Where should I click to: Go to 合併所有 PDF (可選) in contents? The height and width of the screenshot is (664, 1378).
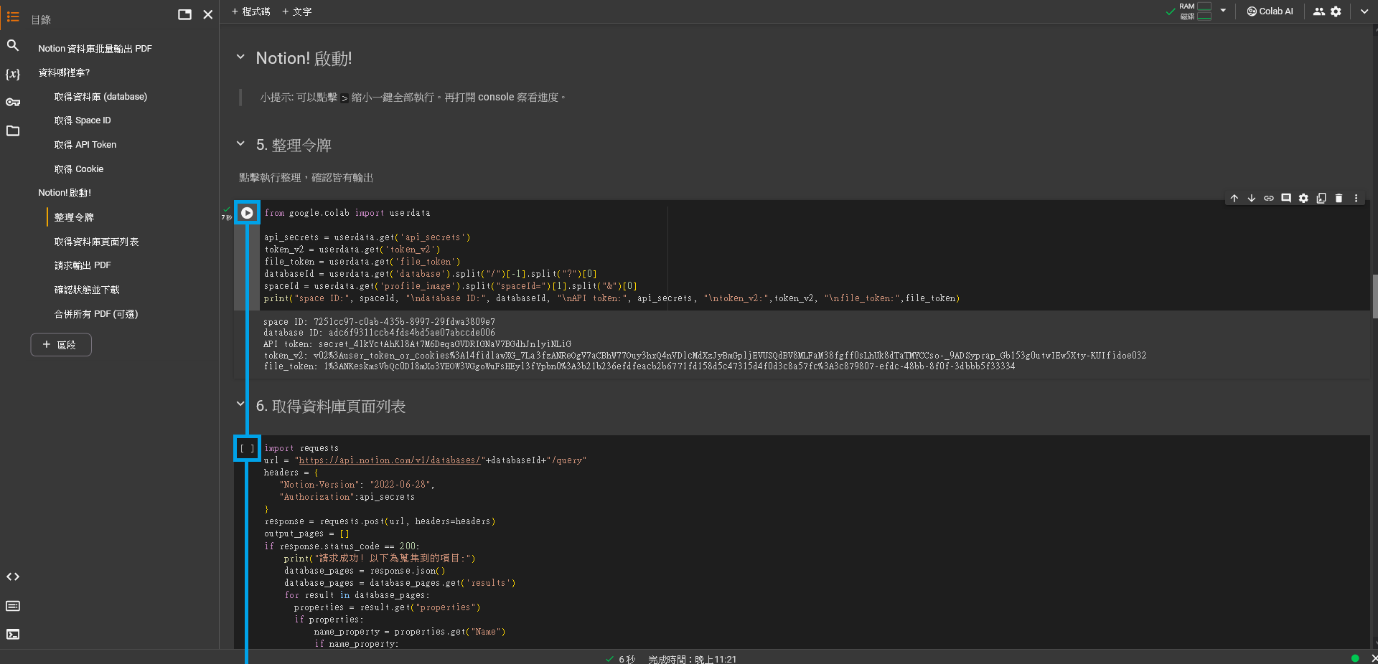[96, 314]
